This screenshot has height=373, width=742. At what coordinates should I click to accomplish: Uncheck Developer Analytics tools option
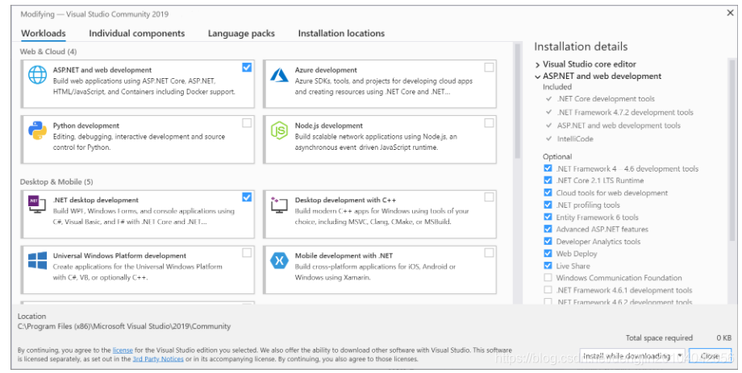pyautogui.click(x=548, y=241)
